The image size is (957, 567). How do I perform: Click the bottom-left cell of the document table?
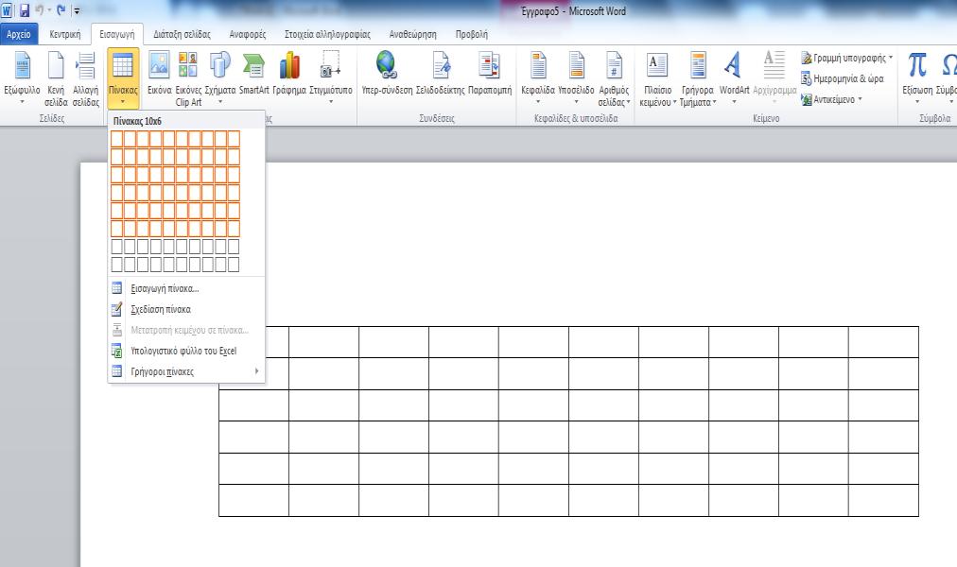click(253, 500)
